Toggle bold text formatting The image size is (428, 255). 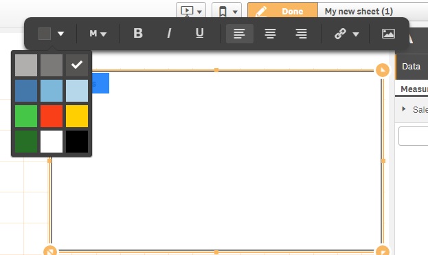138,33
